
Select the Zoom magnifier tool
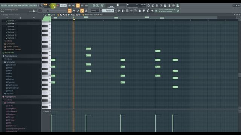(77, 15)
